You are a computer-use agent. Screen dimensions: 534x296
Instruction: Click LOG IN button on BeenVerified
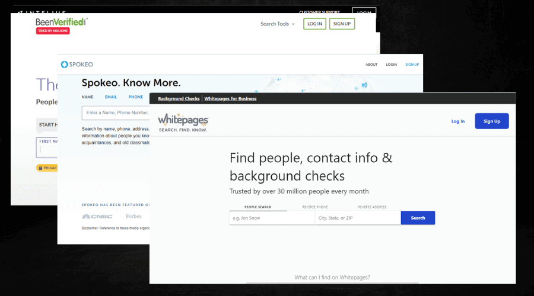pos(314,24)
